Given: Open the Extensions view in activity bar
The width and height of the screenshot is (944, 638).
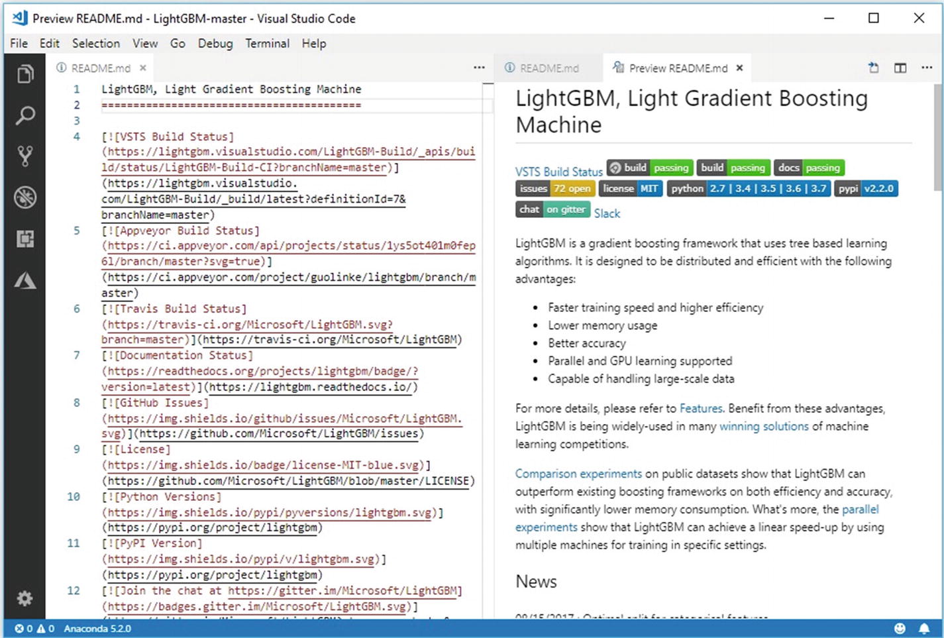Looking at the screenshot, I should [25, 239].
